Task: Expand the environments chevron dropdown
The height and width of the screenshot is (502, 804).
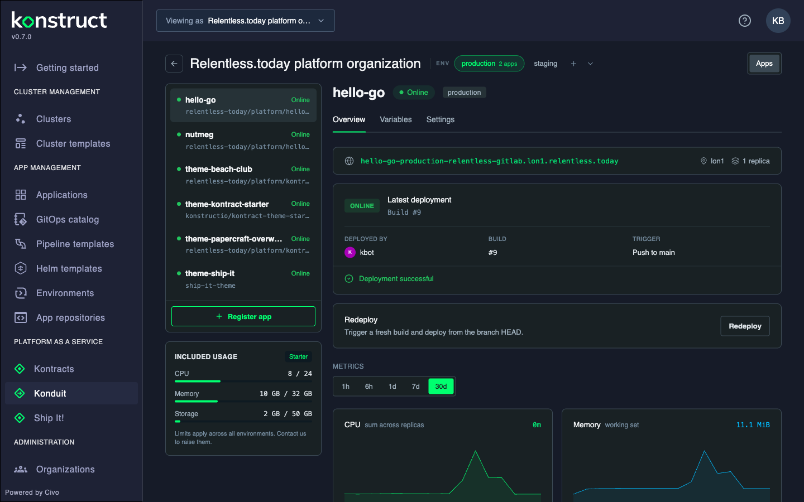Action: pyautogui.click(x=590, y=64)
